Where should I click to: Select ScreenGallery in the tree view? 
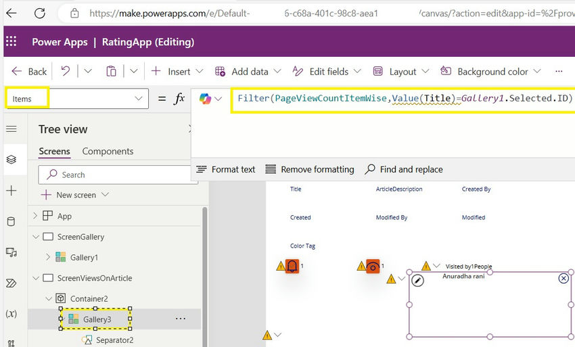coord(80,237)
